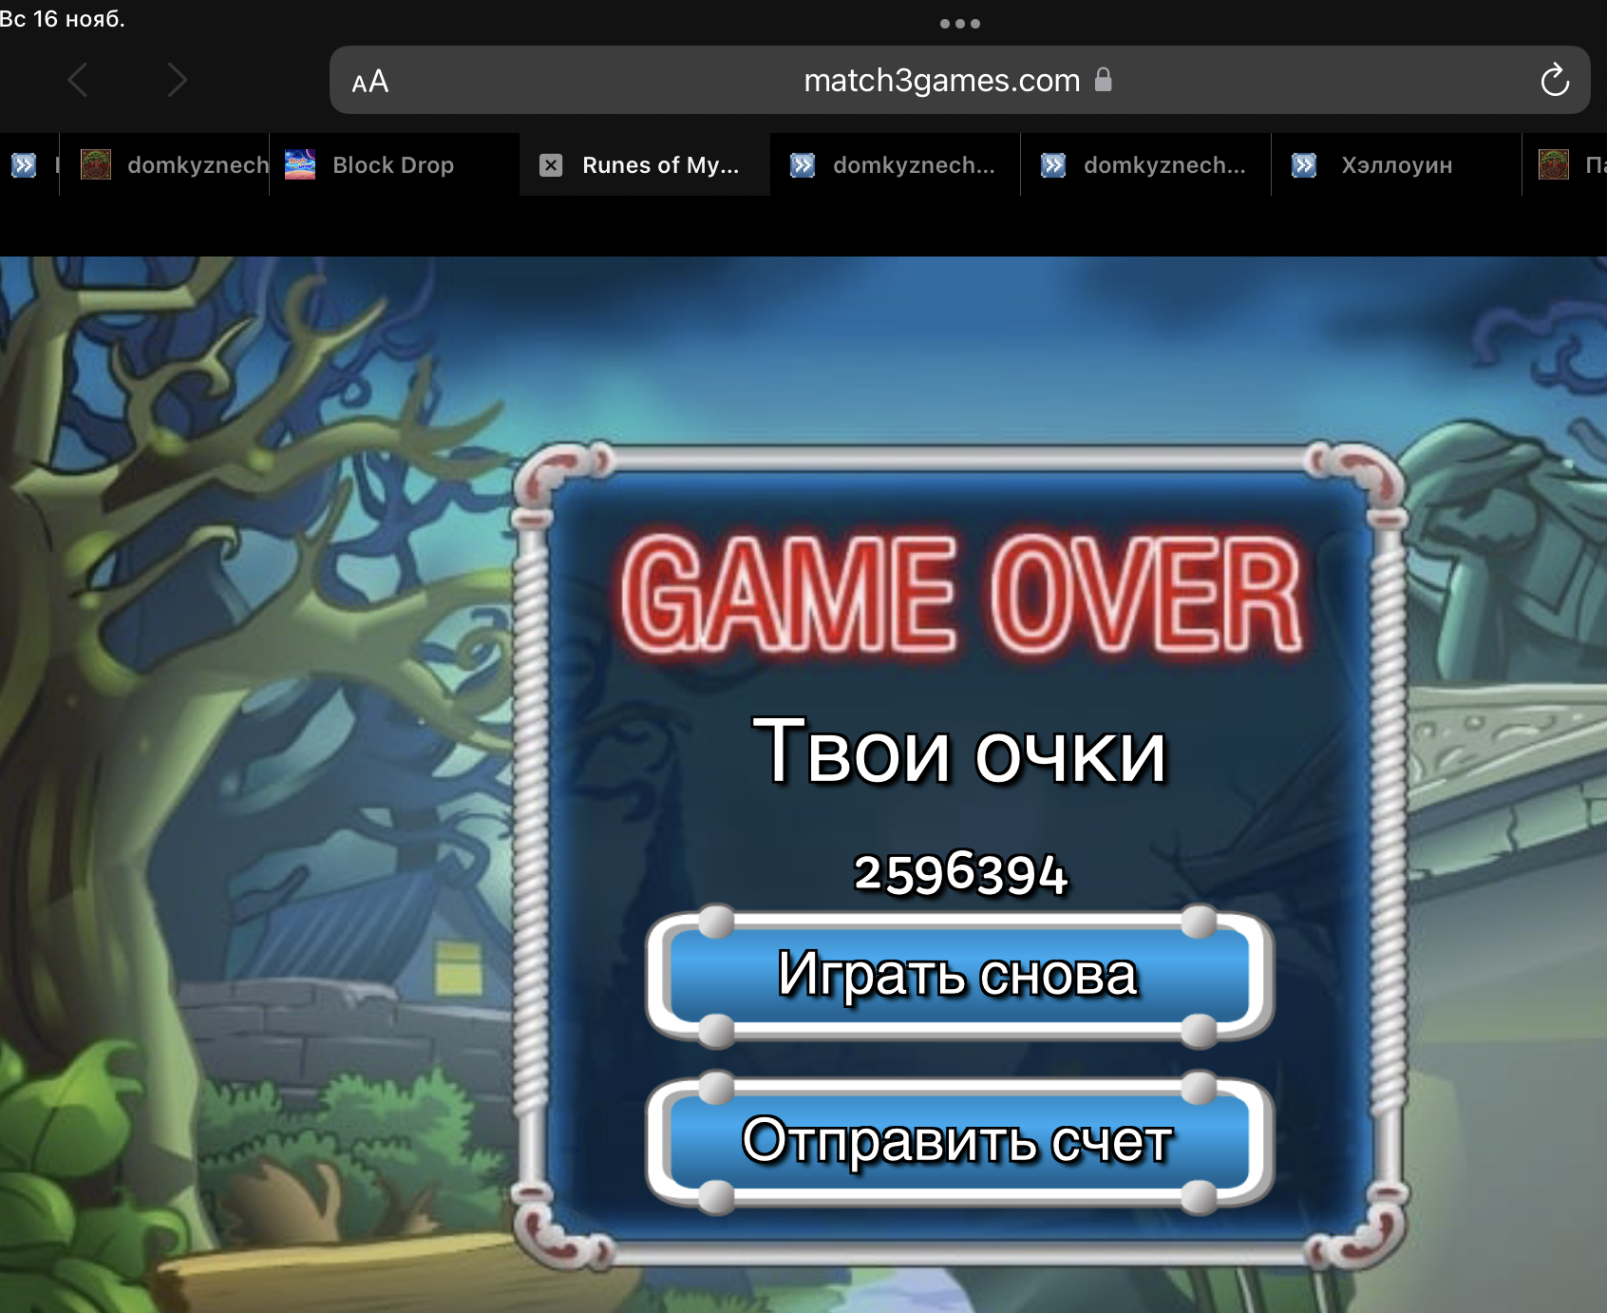1607x1313 pixels.
Task: Select the Runes of My... tab title
Action: (660, 165)
